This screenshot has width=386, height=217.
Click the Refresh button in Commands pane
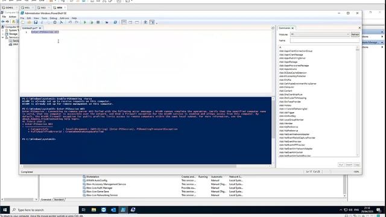[x=355, y=34]
